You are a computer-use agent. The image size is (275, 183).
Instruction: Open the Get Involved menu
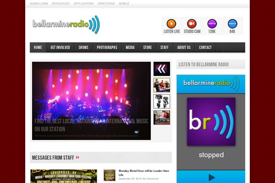pos(60,48)
